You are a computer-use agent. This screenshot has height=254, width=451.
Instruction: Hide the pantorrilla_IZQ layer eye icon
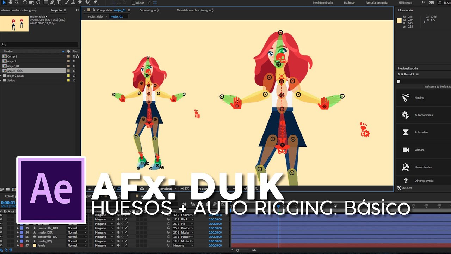tap(1, 237)
